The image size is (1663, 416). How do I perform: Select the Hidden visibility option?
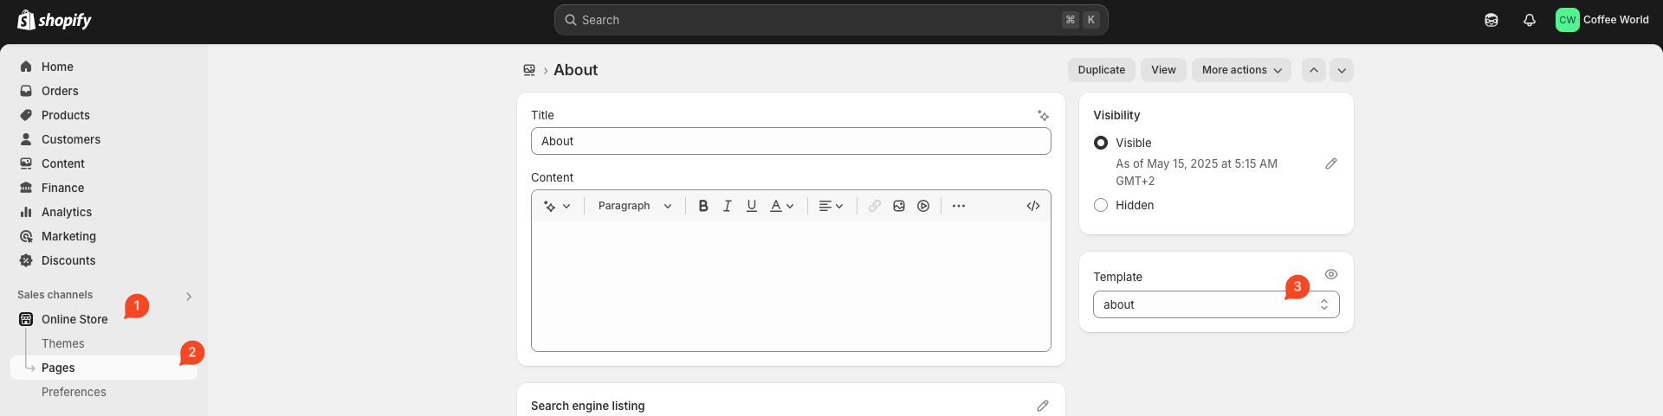click(x=1101, y=205)
